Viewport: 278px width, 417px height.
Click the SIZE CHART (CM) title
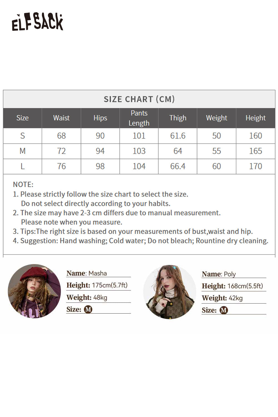139,99
